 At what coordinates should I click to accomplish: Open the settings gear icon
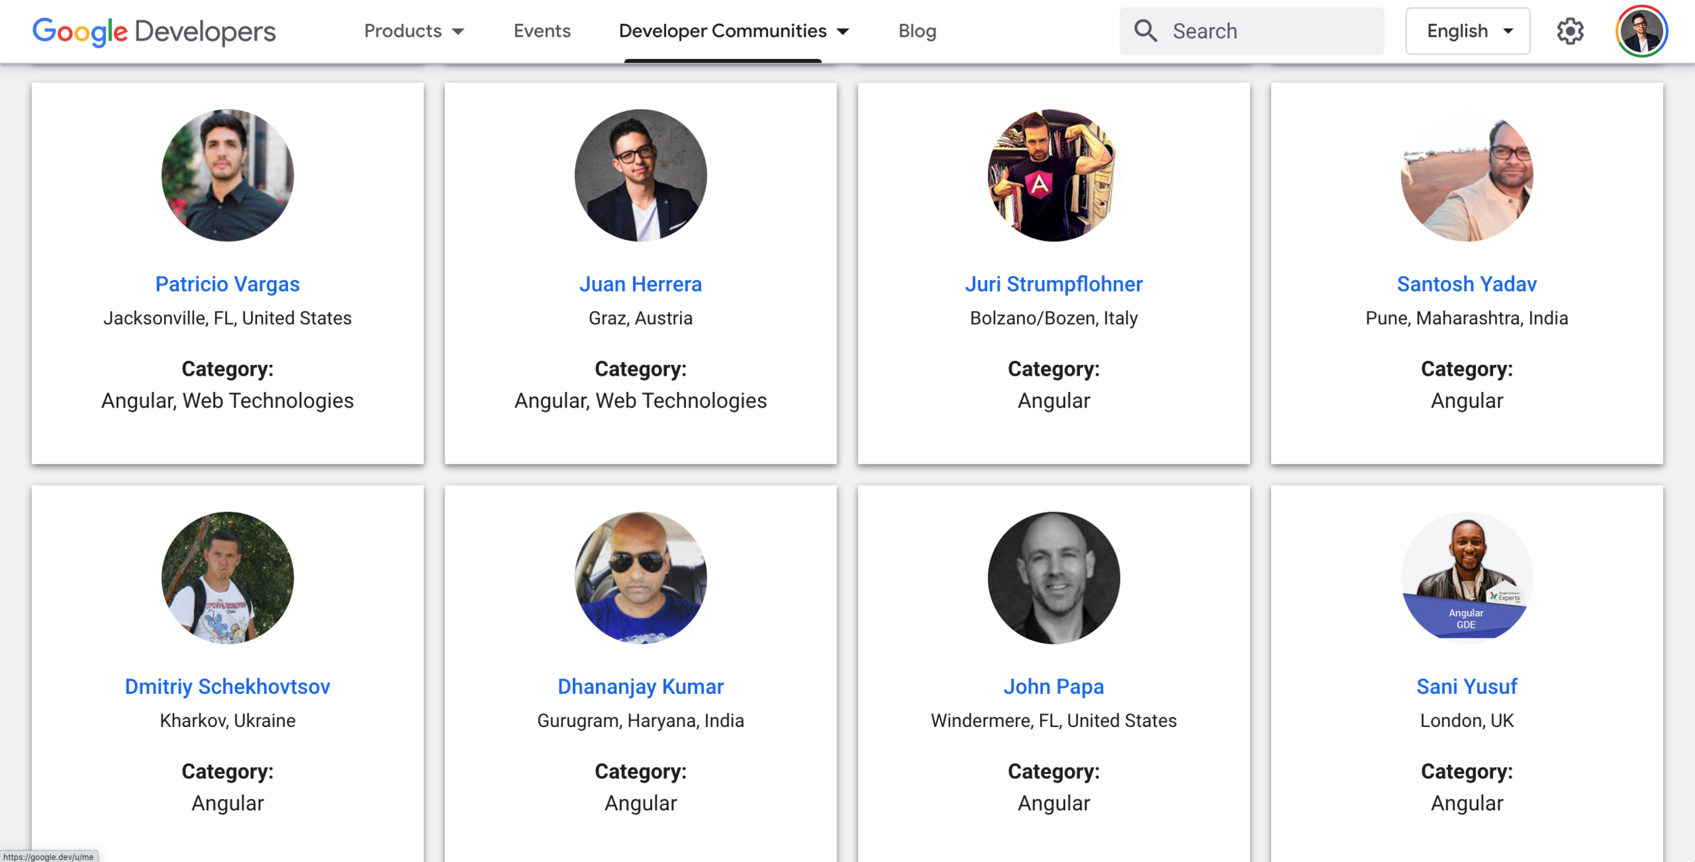(1570, 31)
